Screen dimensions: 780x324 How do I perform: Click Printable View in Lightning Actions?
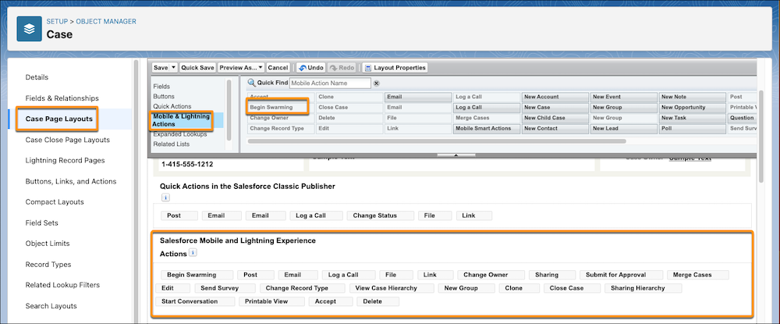click(x=271, y=301)
